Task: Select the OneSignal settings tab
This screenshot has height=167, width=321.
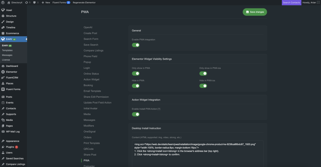Action: [x=89, y=132]
